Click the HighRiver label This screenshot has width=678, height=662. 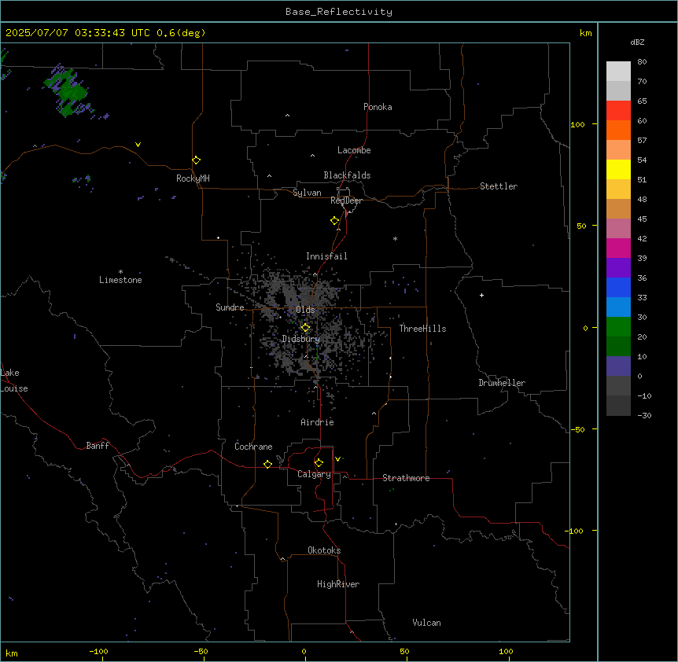coord(338,584)
